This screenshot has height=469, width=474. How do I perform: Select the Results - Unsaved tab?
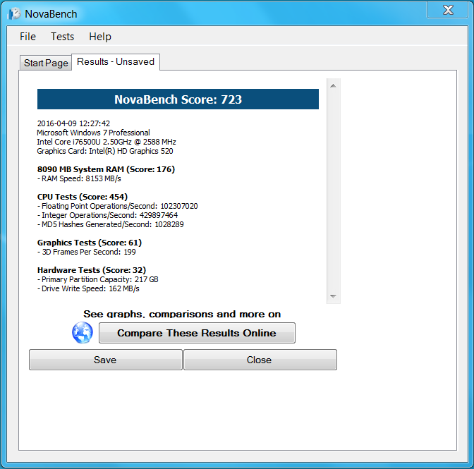pos(116,61)
